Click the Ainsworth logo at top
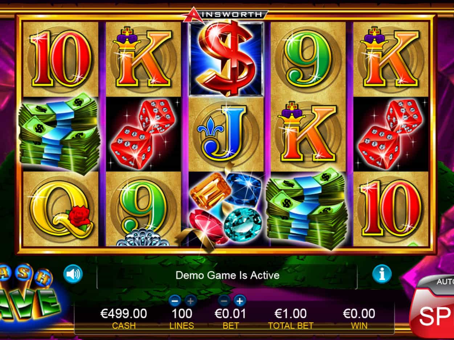The width and height of the screenshot is (454, 340). 225,14
